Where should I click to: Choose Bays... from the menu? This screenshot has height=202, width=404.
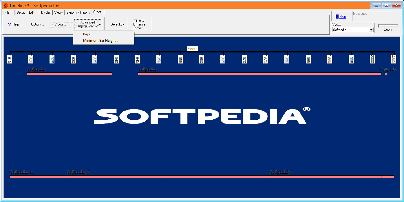pyautogui.click(x=104, y=34)
